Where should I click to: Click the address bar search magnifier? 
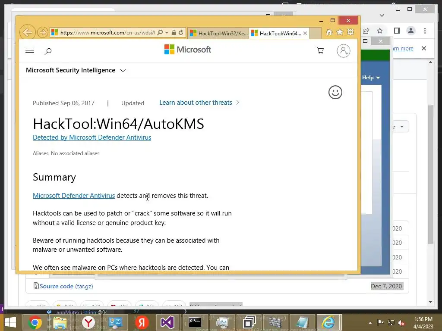(160, 32)
